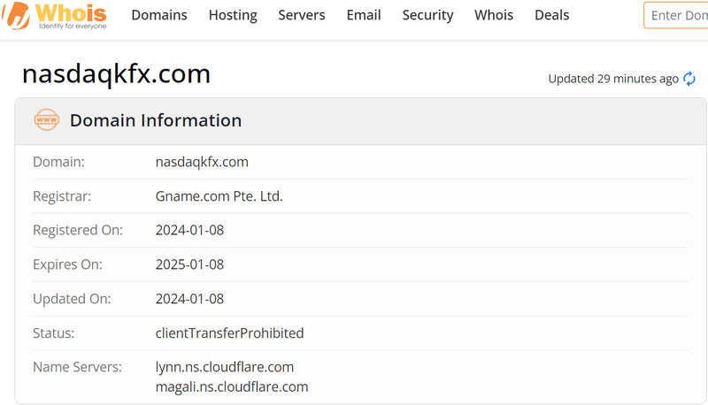This screenshot has height=405, width=708.
Task: Click the refresh icon next to Updated 29 minutes ago
Action: pos(689,79)
